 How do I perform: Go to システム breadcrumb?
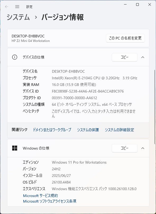[18, 17]
